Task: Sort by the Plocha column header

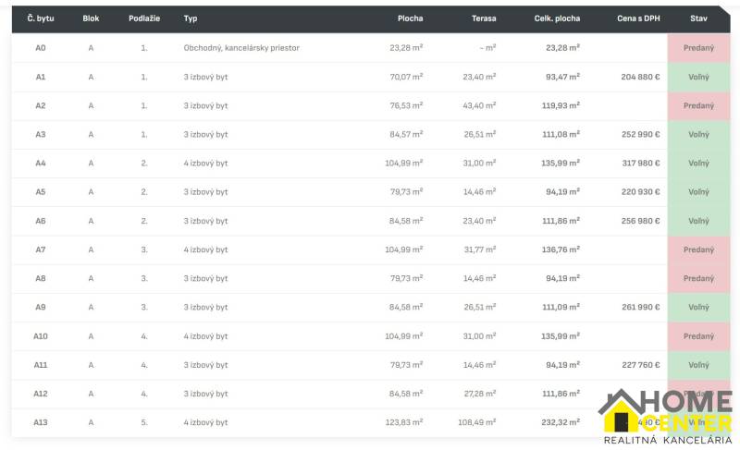Action: point(410,18)
